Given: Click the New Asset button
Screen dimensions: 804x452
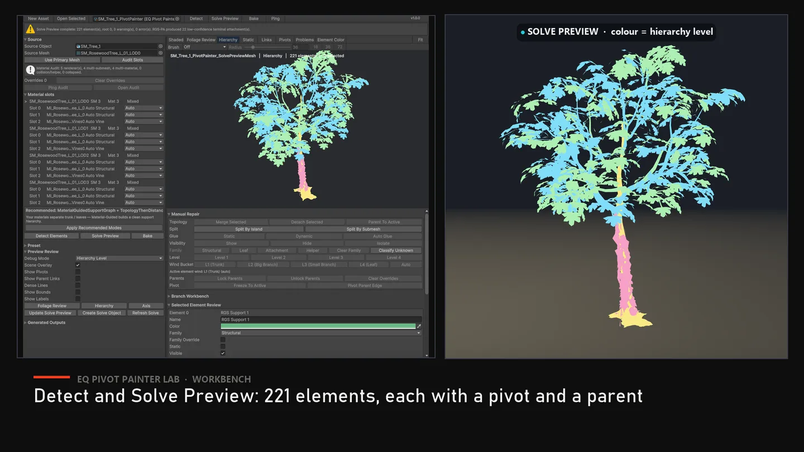Looking at the screenshot, I should [39, 18].
